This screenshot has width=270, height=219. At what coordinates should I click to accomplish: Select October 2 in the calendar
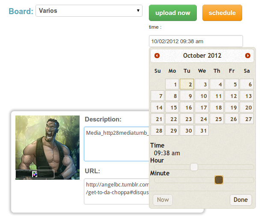(187, 85)
